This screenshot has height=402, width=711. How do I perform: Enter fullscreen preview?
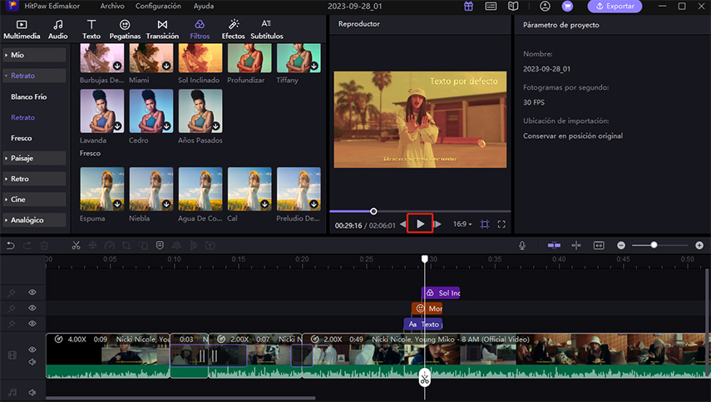point(501,224)
